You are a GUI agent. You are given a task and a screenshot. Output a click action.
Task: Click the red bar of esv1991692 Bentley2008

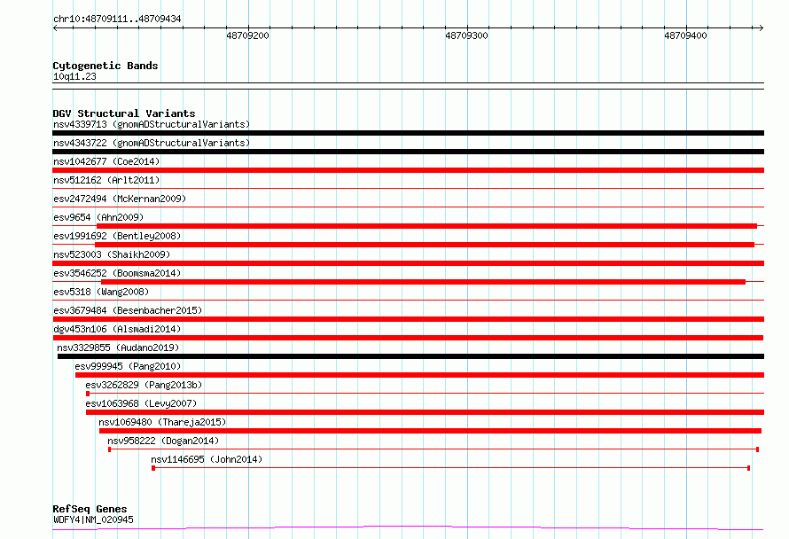point(425,245)
